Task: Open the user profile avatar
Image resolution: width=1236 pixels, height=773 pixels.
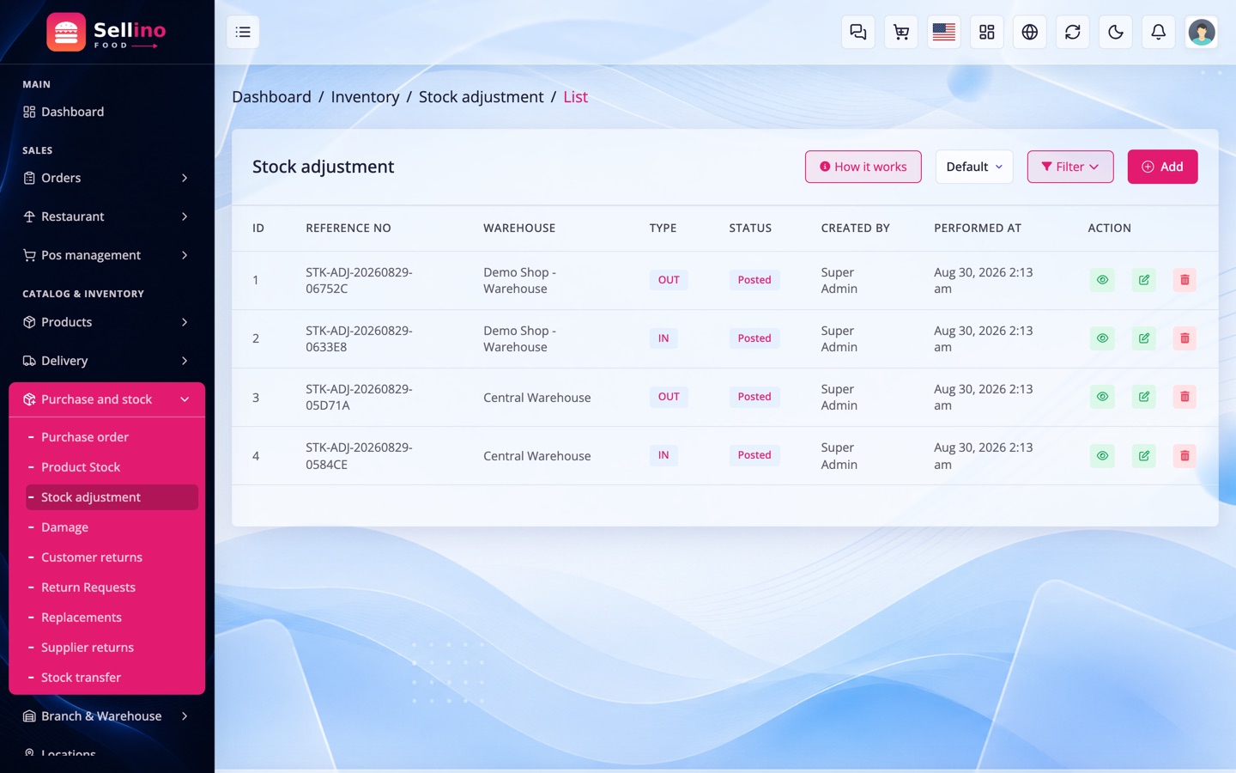Action: [1202, 33]
